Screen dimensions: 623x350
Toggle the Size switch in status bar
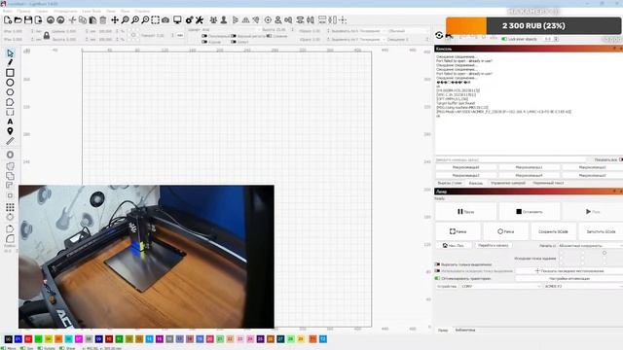coord(22,348)
